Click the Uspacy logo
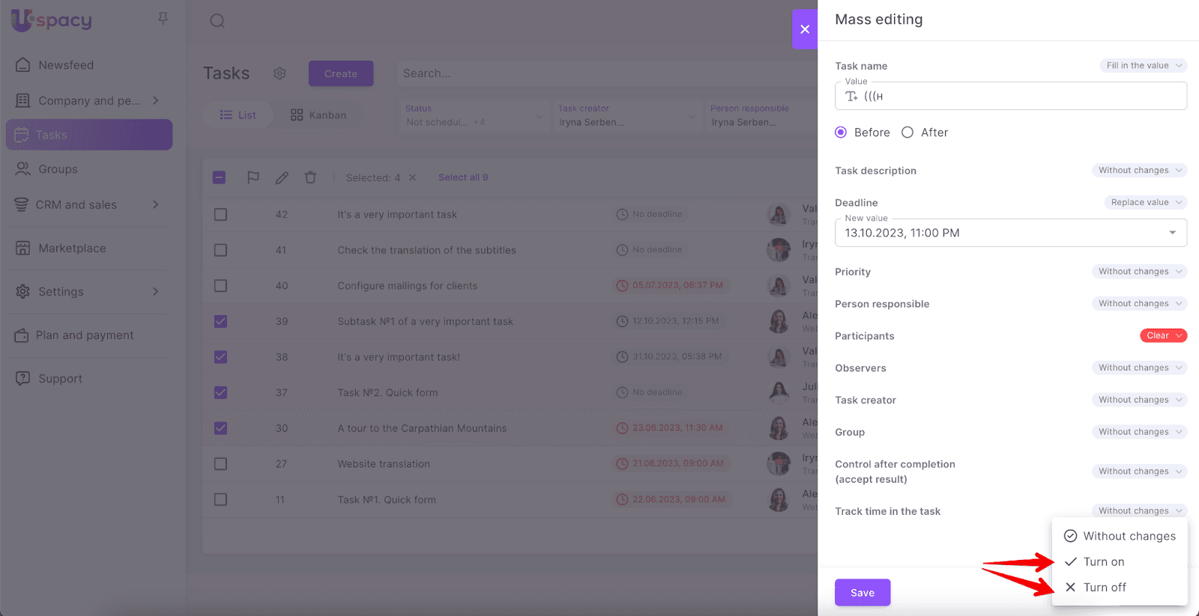 (52, 20)
